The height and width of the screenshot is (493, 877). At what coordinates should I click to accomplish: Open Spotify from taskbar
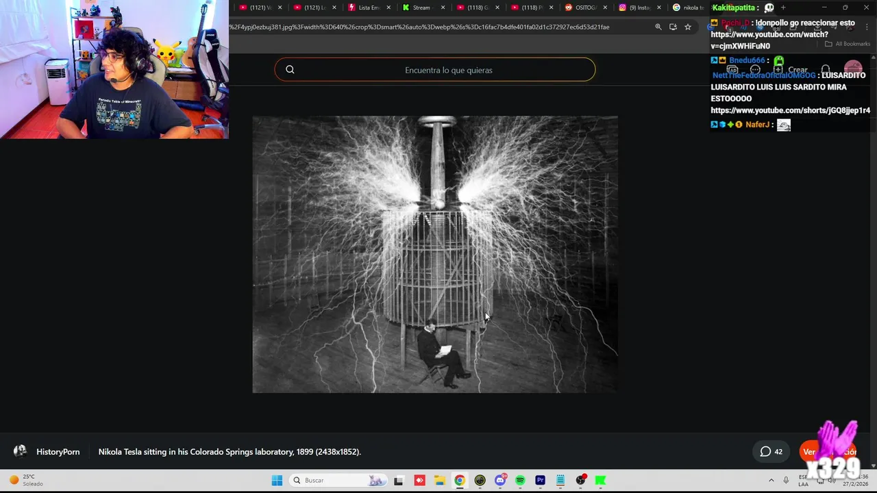point(520,480)
